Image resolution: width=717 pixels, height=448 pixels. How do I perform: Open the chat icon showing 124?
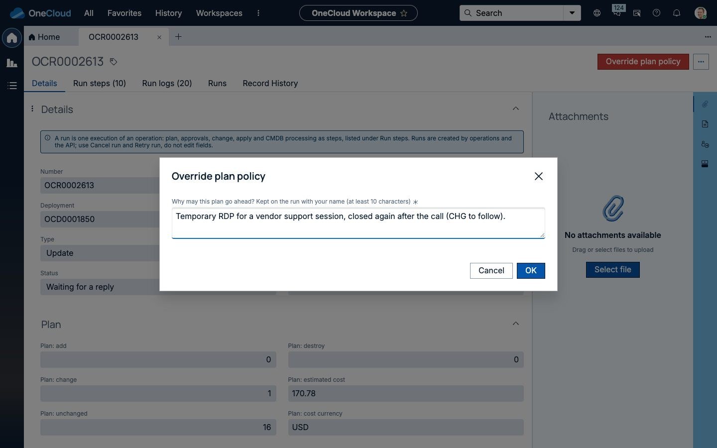point(617,12)
